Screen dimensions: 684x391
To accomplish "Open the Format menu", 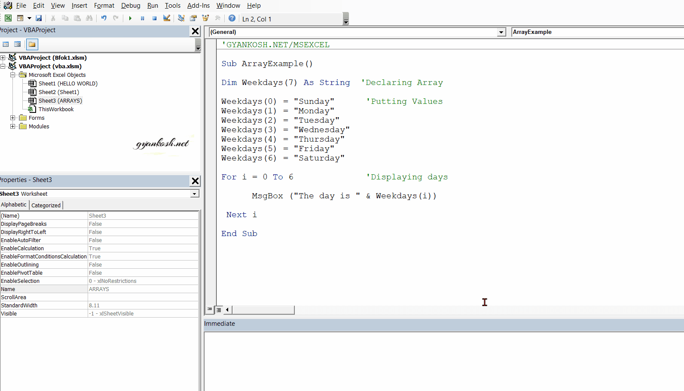I will tap(104, 6).
